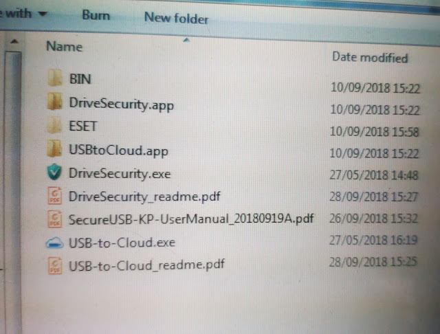440x334 pixels.
Task: Select SecureUSB-KP-UserManual_20180919A.pdf file name
Action: pos(191,219)
